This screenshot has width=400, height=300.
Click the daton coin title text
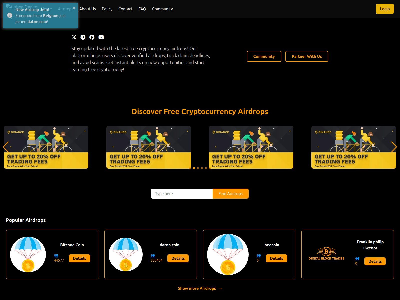pyautogui.click(x=170, y=245)
